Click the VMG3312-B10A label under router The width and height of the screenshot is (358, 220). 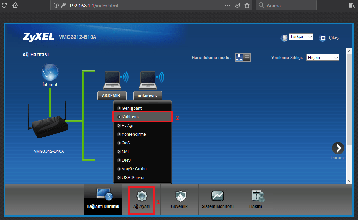pyautogui.click(x=49, y=151)
